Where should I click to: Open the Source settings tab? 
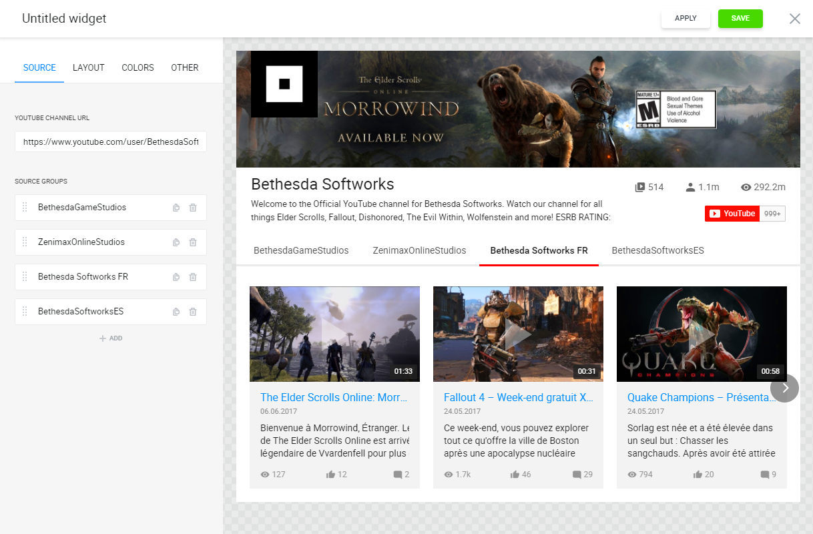click(39, 67)
